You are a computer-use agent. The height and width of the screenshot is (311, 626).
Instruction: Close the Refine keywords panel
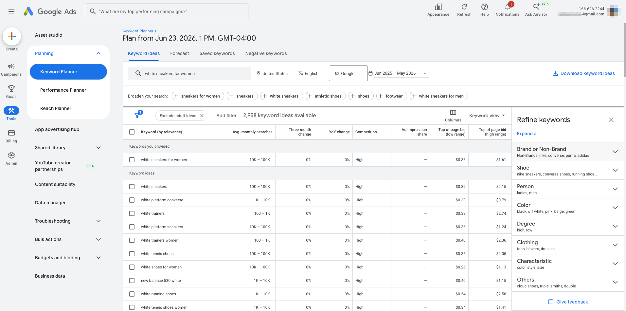click(x=611, y=120)
